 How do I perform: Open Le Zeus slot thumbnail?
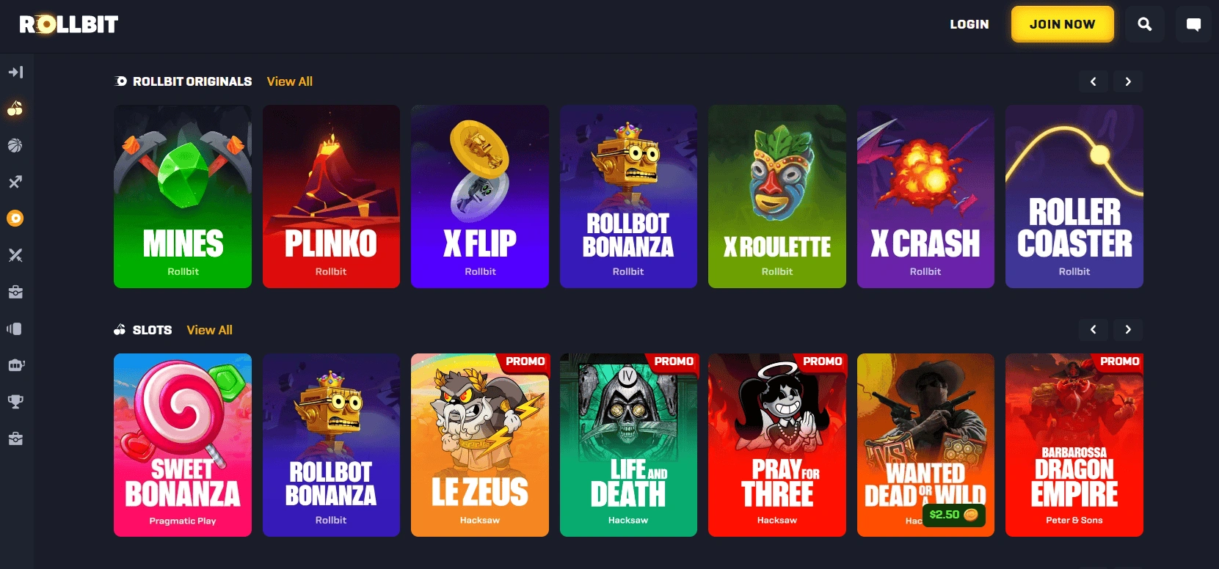pos(480,445)
